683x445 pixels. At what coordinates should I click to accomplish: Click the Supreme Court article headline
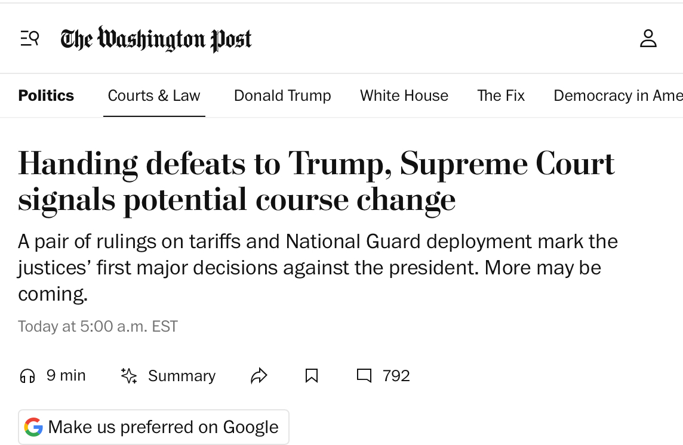tap(316, 181)
